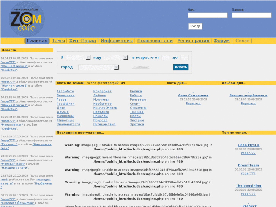This screenshot has width=276, height=207.
Task: Open the Звезды шоу-бизнеса album
Action: 248,95
